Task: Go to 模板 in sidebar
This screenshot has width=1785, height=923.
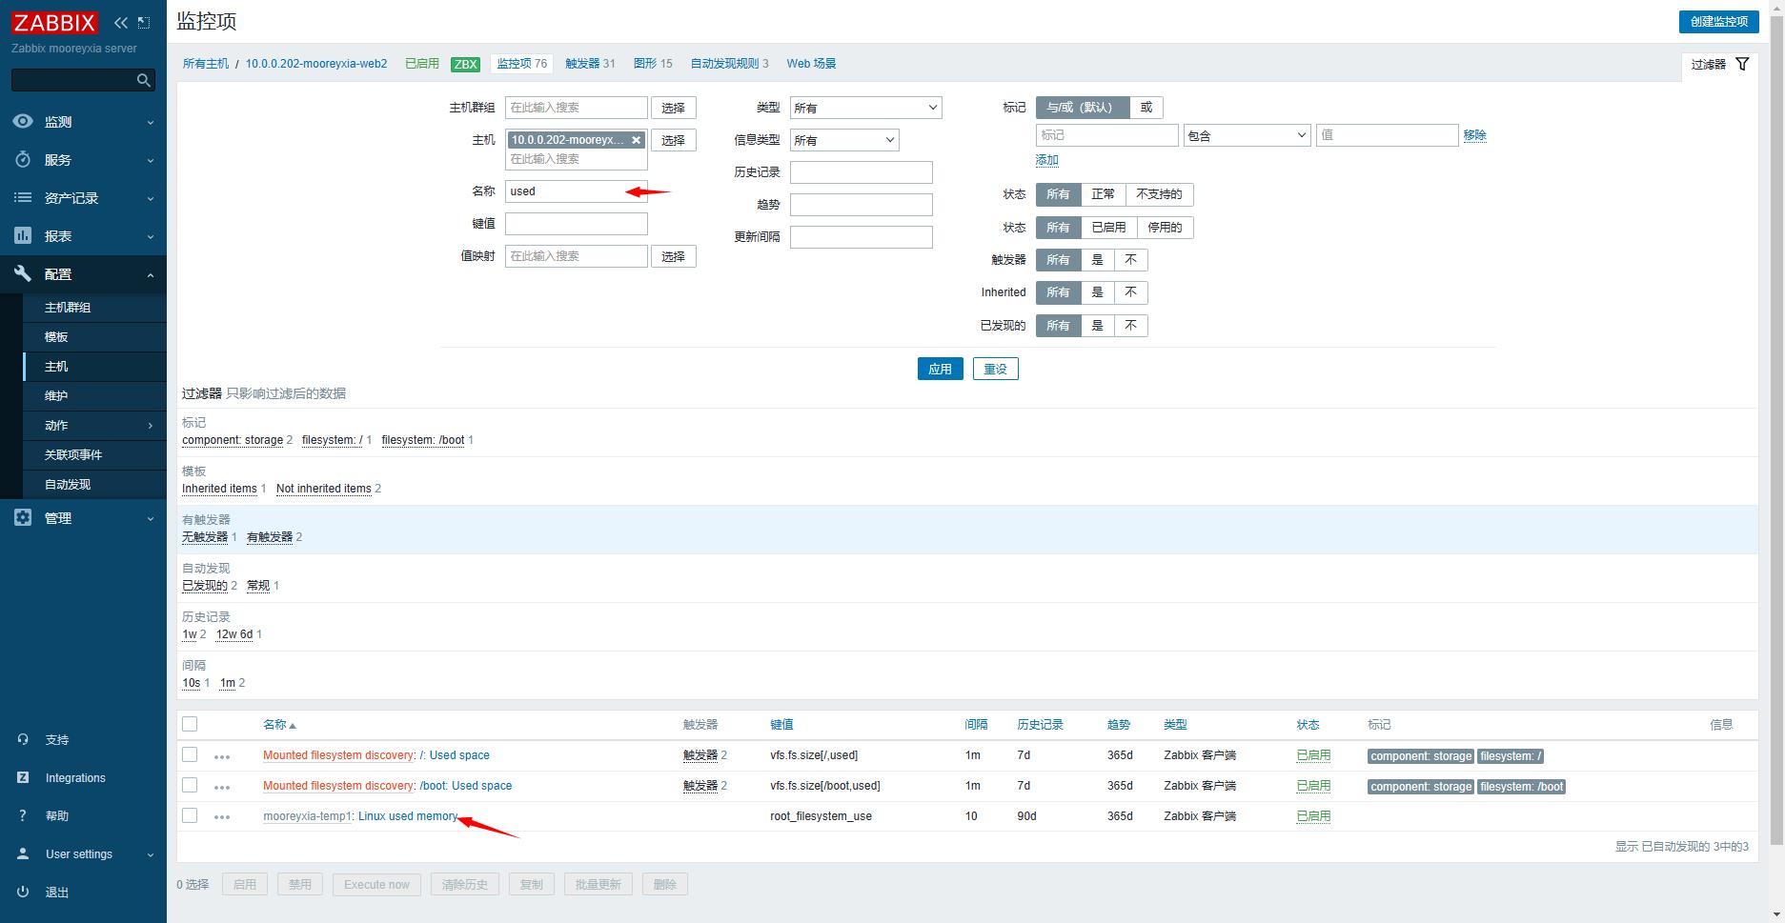Action: (x=95, y=337)
